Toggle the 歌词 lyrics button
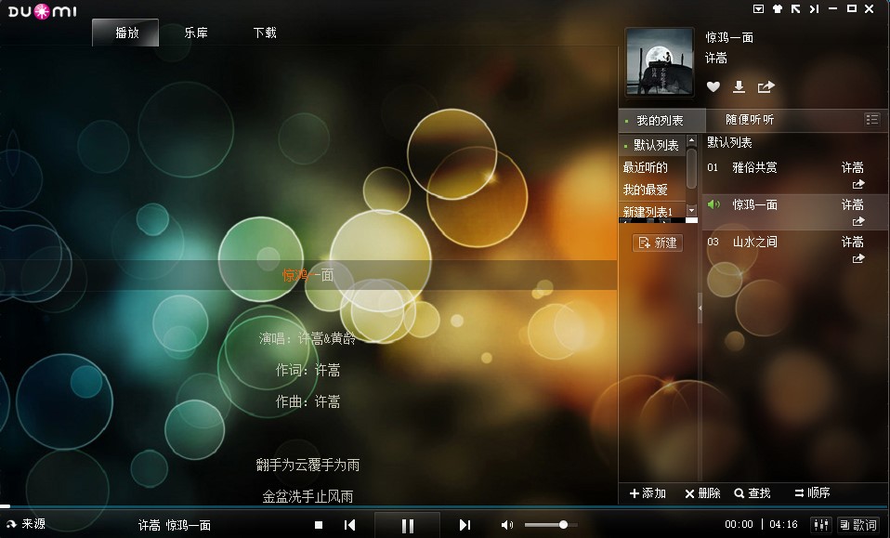Screen dimensions: 890x538 tap(858, 525)
